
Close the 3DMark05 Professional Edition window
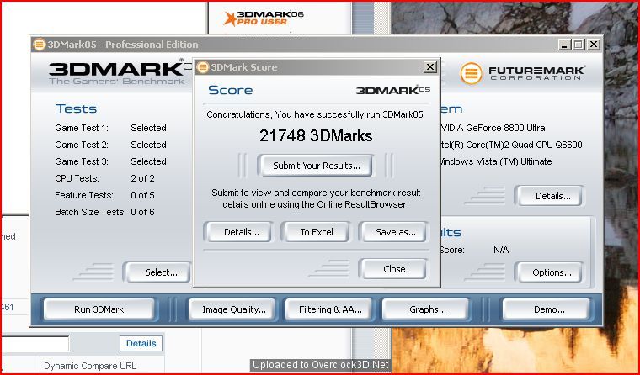594,44
